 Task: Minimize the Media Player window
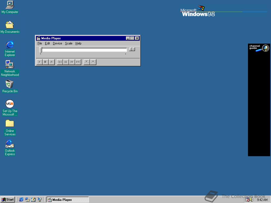point(128,38)
